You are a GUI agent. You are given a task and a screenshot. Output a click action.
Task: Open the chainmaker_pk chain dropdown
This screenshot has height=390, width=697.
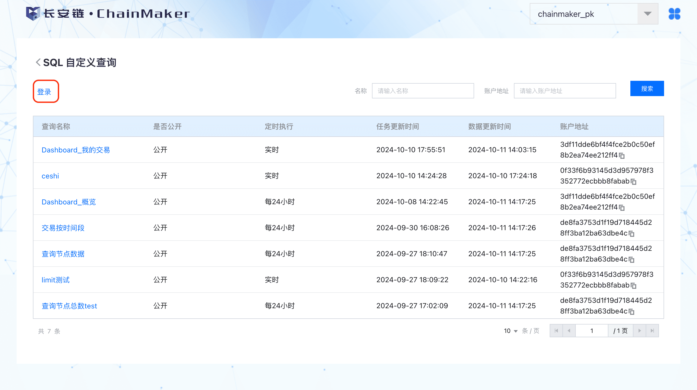point(647,14)
